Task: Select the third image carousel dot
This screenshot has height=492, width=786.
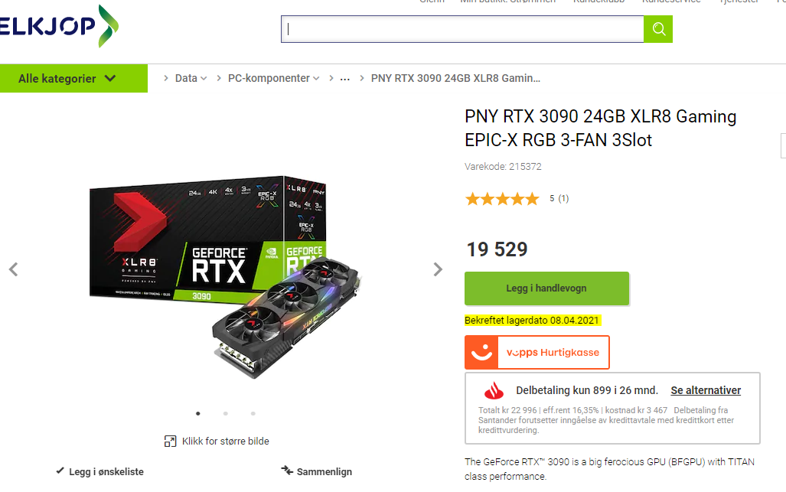Action: [x=253, y=413]
